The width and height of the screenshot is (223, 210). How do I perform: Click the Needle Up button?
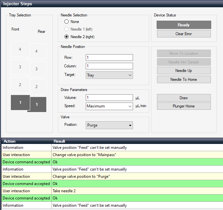click(x=184, y=71)
